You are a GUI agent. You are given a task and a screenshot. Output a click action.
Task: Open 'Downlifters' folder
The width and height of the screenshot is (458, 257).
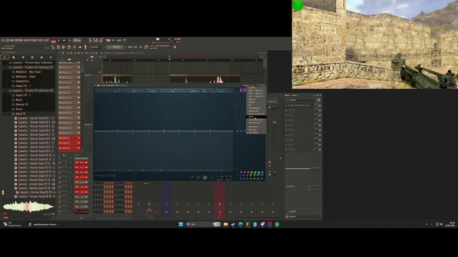(x=22, y=81)
